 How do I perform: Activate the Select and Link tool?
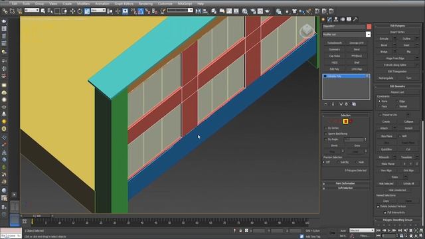(x=5, y=11)
